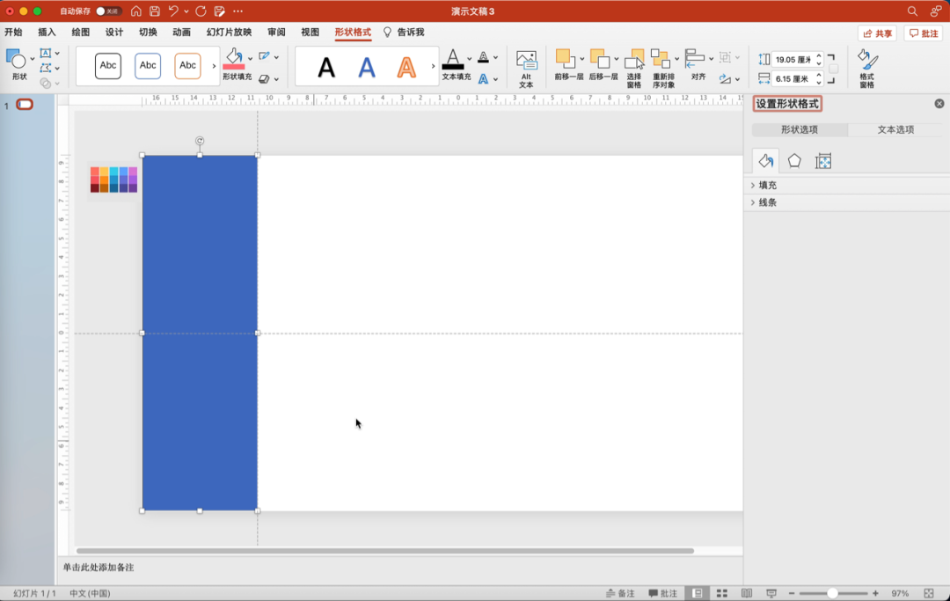Click the 形状选项 button
The height and width of the screenshot is (601, 950).
coord(800,129)
